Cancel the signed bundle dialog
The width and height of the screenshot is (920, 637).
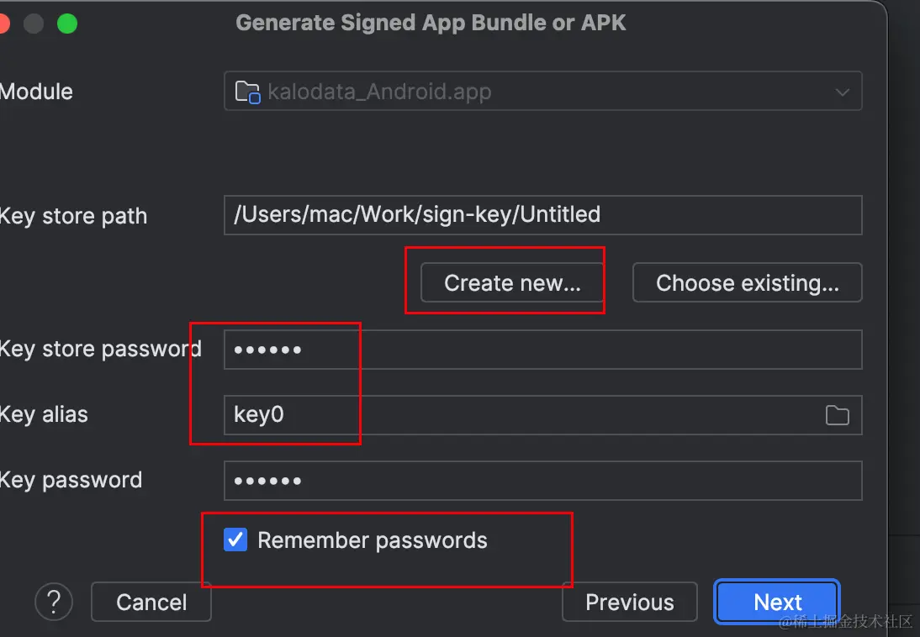tap(151, 602)
